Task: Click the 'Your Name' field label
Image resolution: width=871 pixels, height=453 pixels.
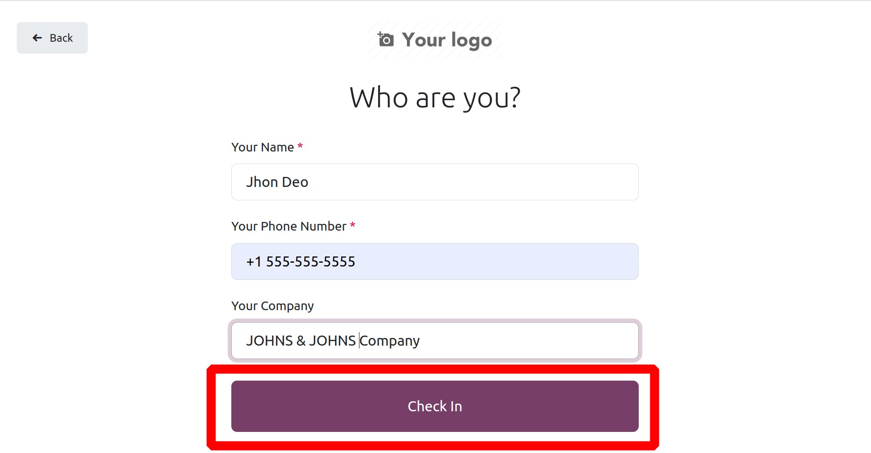Action: pyautogui.click(x=262, y=147)
